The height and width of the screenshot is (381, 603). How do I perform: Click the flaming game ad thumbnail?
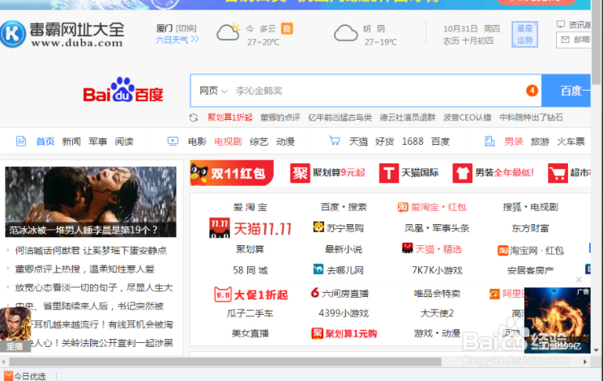click(558, 320)
